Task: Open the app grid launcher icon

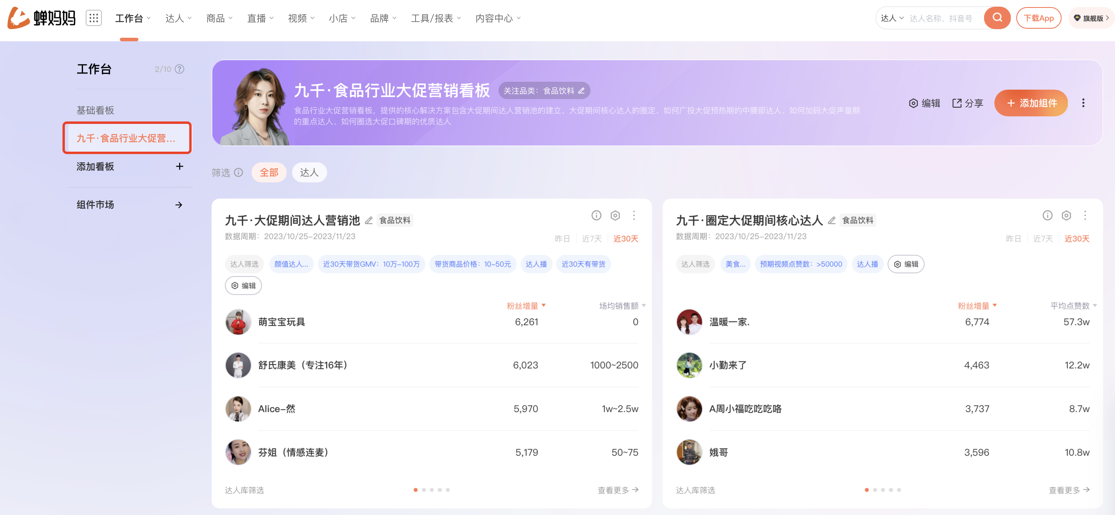Action: tap(94, 18)
